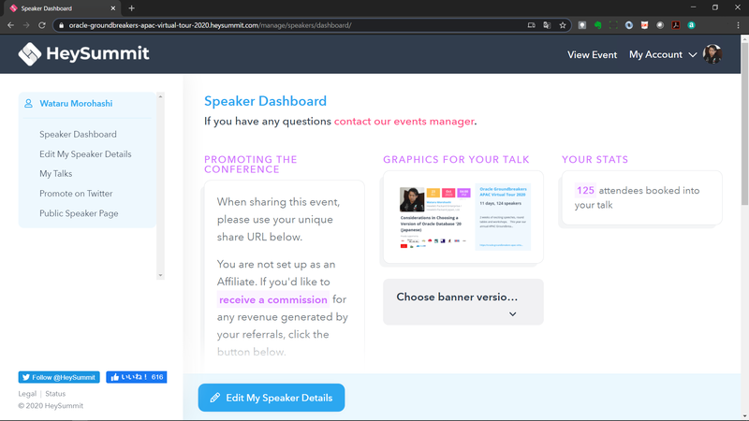Open the Status footer link
This screenshot has width=749, height=421.
click(x=55, y=394)
